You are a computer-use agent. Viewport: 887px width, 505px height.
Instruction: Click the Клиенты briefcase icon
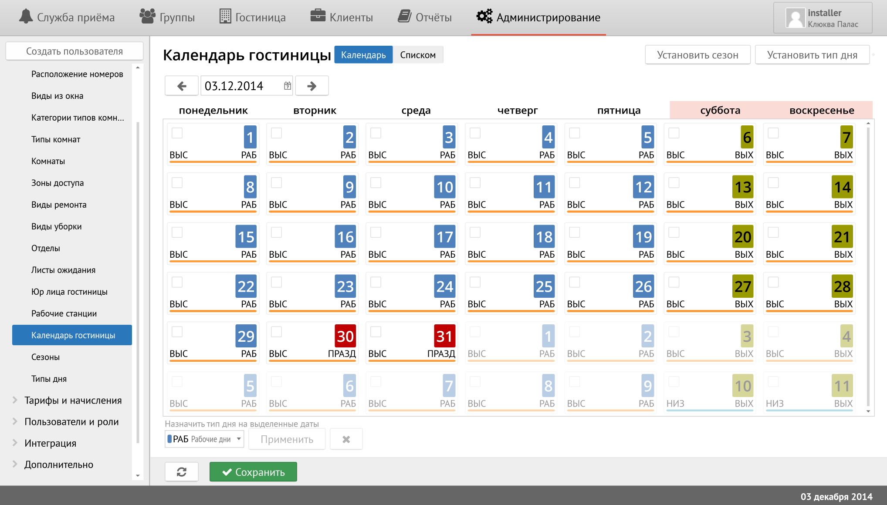tap(318, 16)
